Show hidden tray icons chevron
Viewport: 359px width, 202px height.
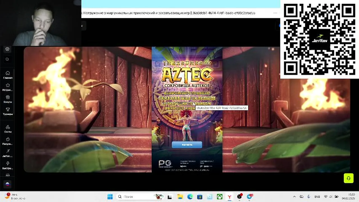[x=294, y=197]
